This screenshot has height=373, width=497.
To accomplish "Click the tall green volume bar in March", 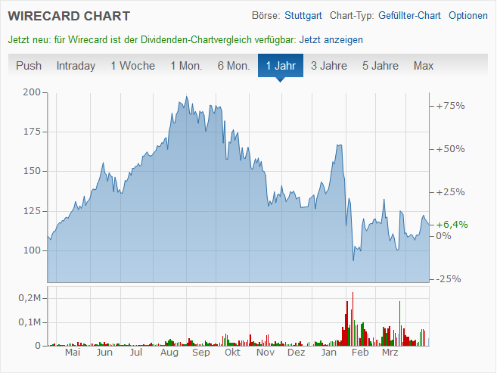I will coord(399,323).
